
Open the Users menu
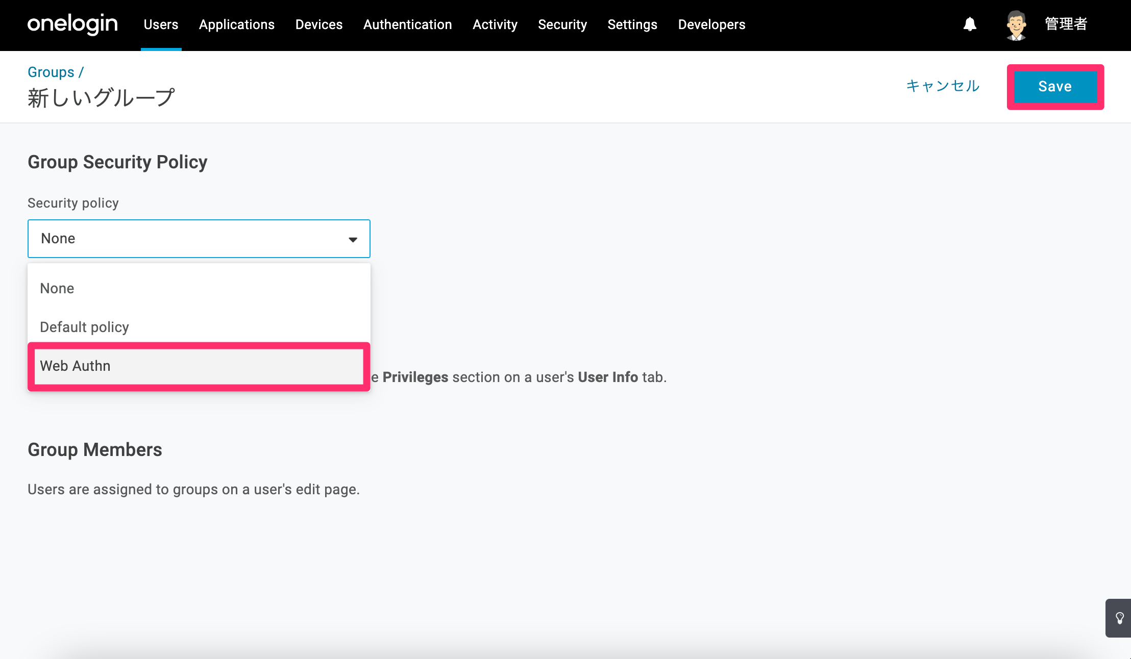161,24
